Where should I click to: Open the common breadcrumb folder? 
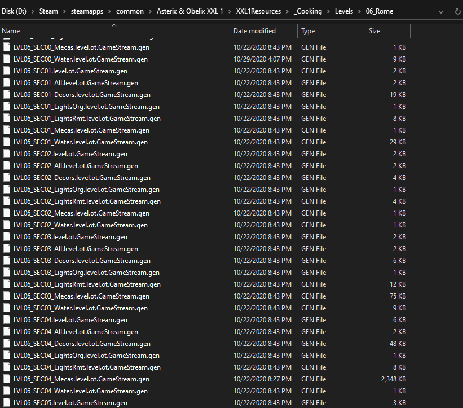(x=130, y=11)
